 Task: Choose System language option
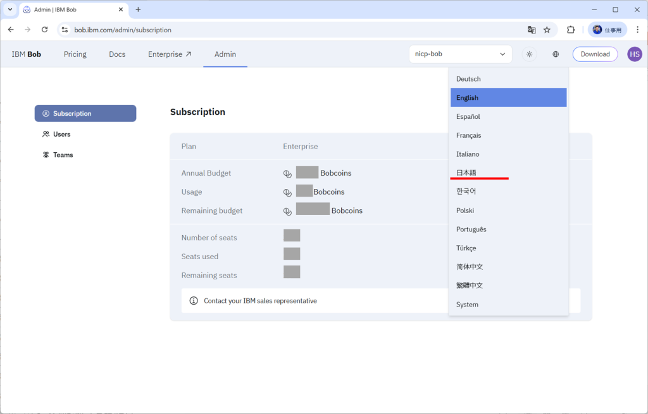pyautogui.click(x=509, y=305)
